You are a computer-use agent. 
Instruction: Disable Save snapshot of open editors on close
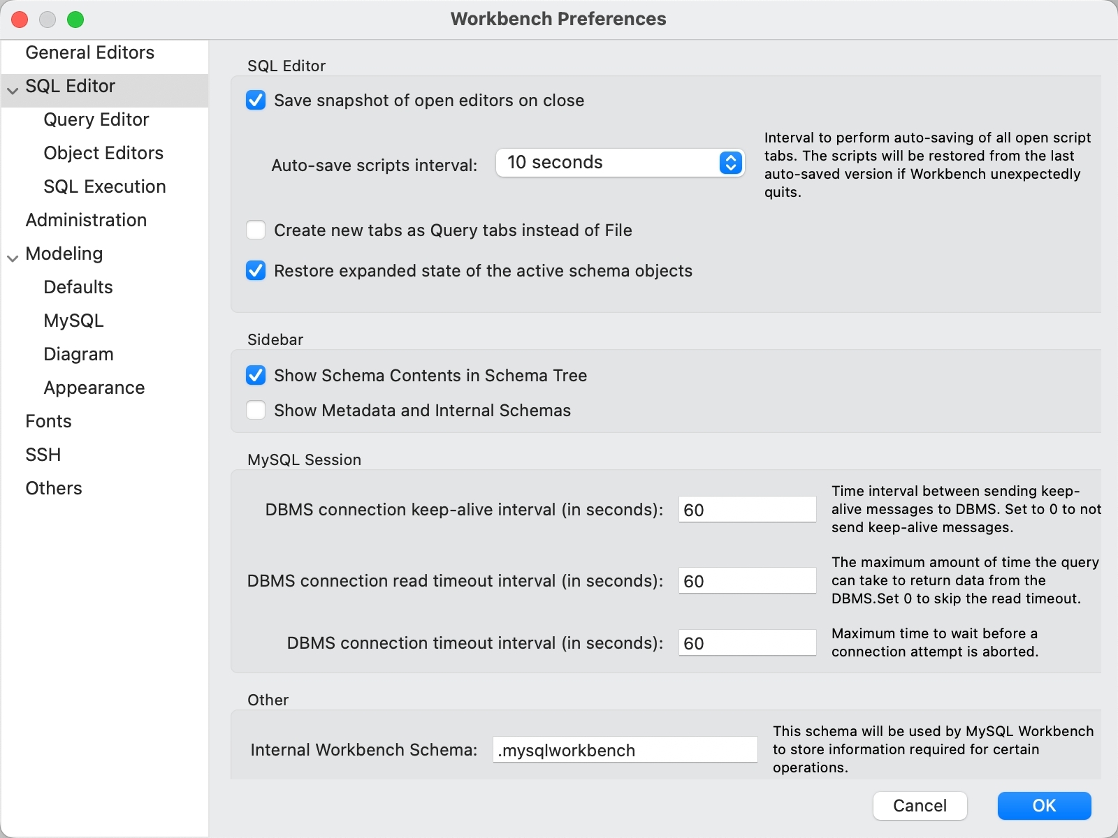click(256, 100)
